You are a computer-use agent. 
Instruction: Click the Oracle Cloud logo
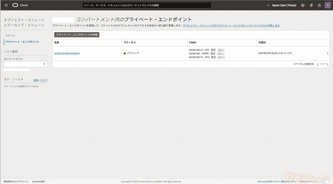coord(20,5)
